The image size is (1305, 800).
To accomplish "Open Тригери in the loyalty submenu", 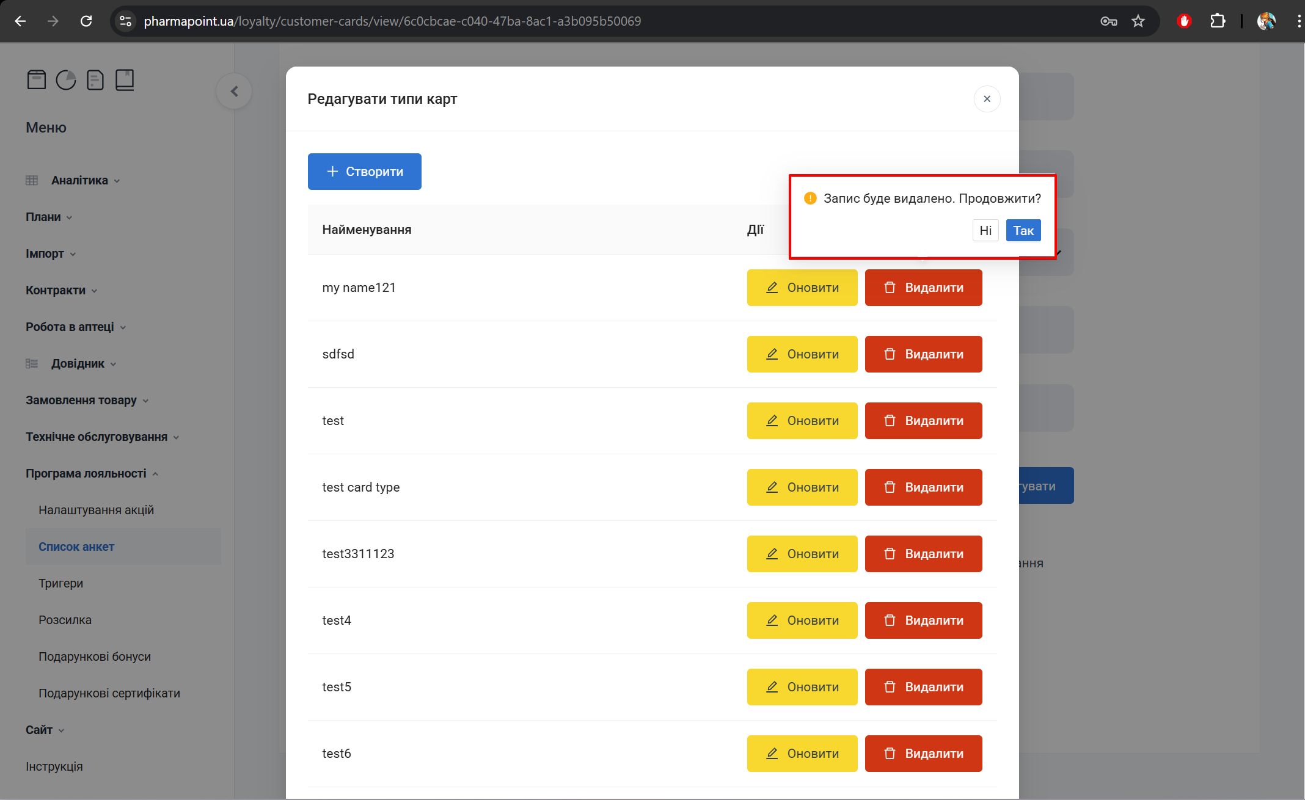I will pos(60,583).
